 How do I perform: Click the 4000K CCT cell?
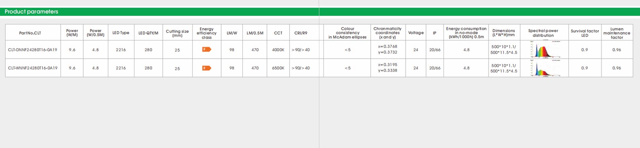point(278,50)
